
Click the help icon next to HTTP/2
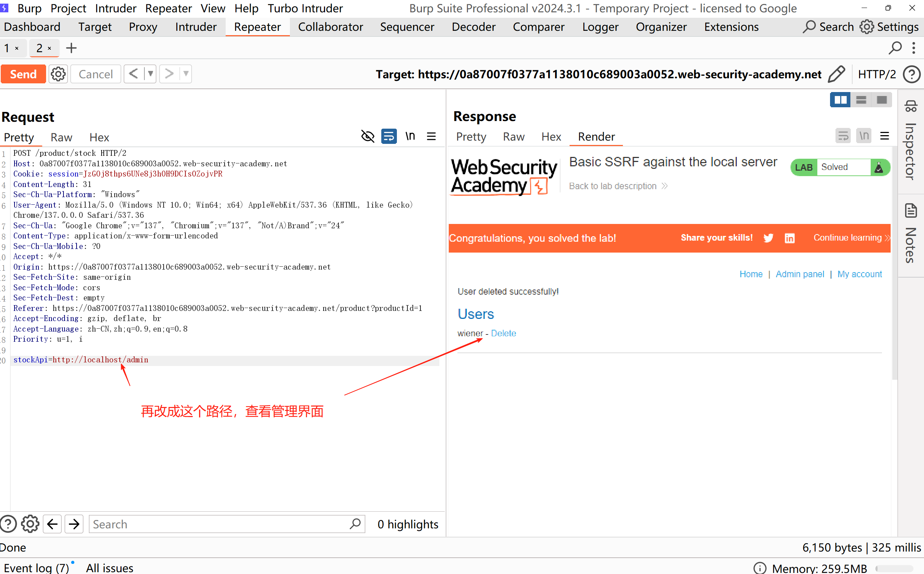(x=912, y=74)
